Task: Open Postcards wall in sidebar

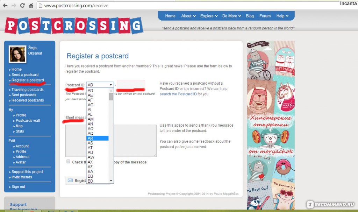Action: [x=28, y=120]
